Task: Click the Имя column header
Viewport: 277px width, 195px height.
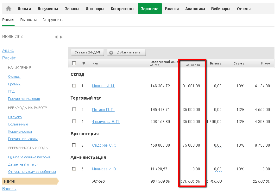Action: [95, 64]
